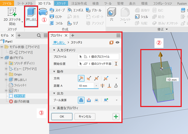
Task: Select the join boolean operation in ブール演算
Action: [x=81, y=100]
